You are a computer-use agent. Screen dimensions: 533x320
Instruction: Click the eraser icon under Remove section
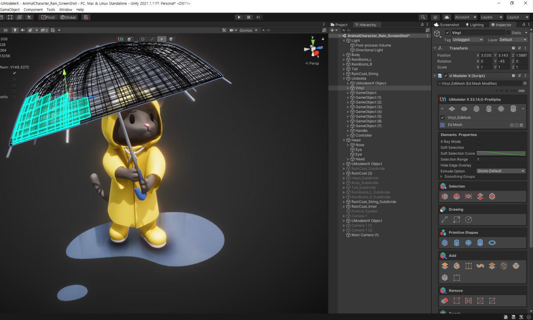click(x=445, y=301)
